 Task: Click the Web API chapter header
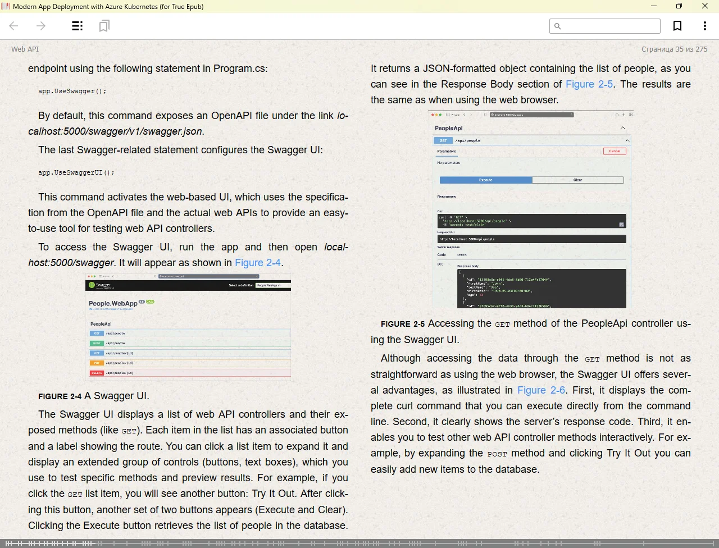tap(25, 49)
